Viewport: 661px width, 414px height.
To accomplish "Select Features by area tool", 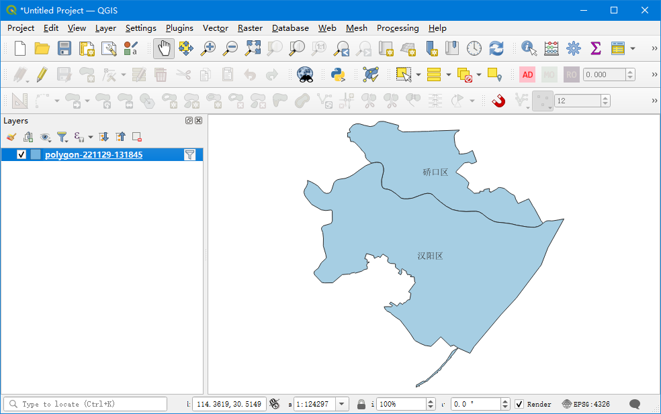I will click(404, 74).
